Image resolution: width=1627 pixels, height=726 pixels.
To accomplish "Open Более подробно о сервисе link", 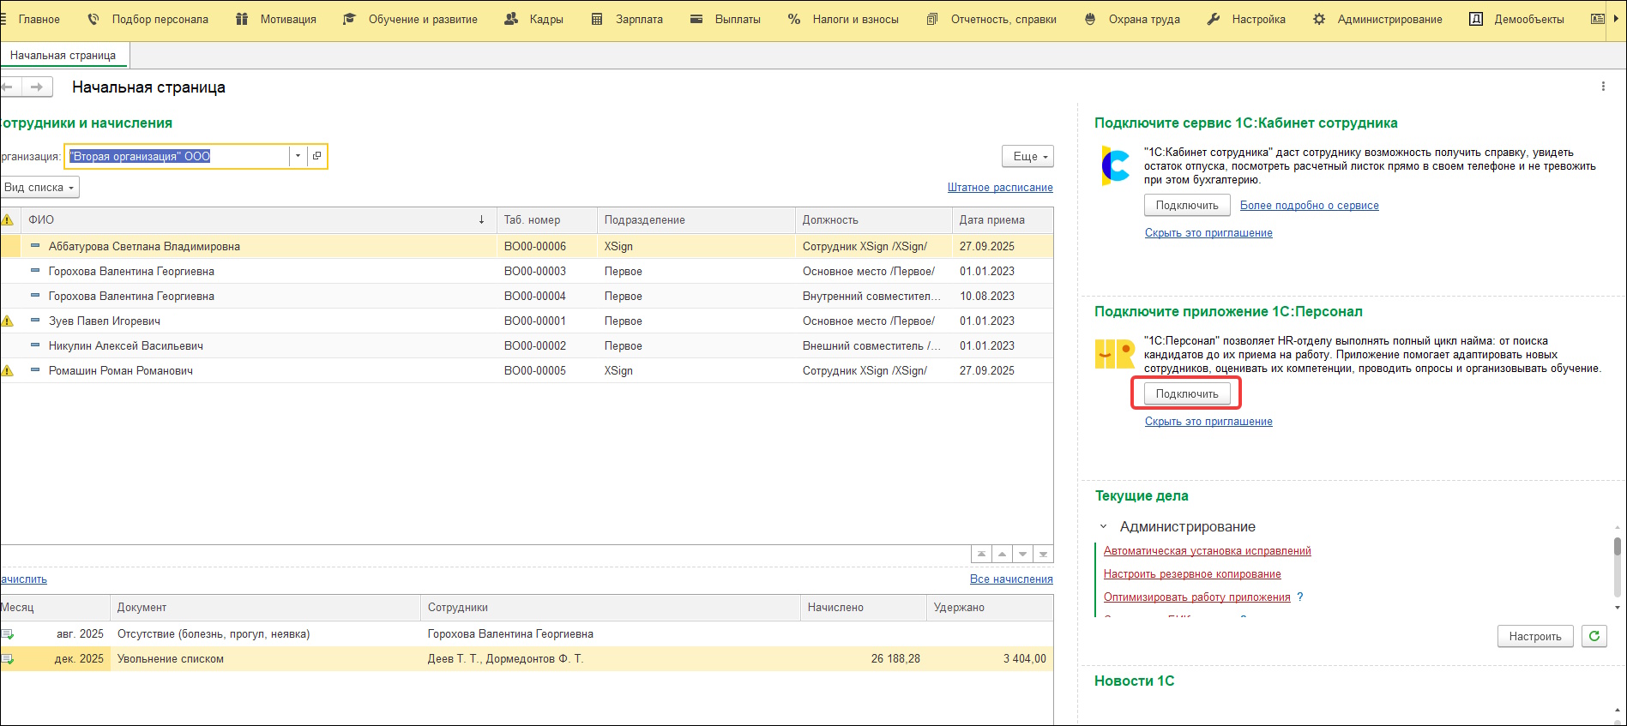I will 1310,206.
